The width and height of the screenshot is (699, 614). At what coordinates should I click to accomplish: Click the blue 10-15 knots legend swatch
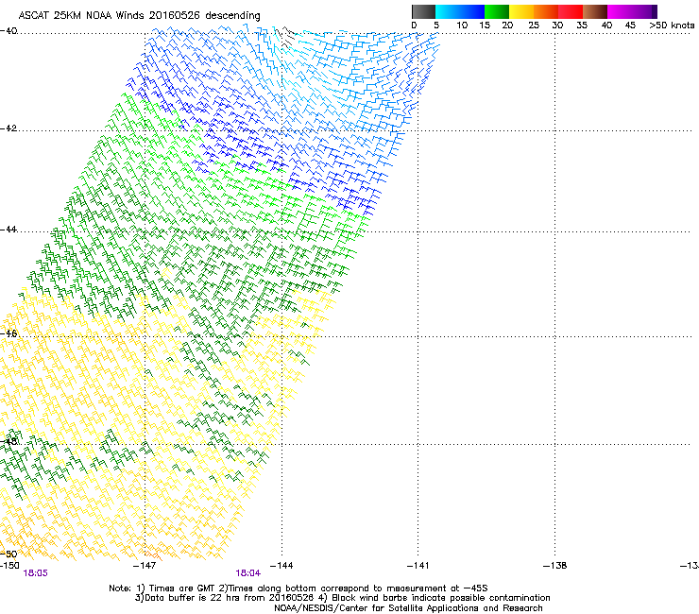point(472,11)
